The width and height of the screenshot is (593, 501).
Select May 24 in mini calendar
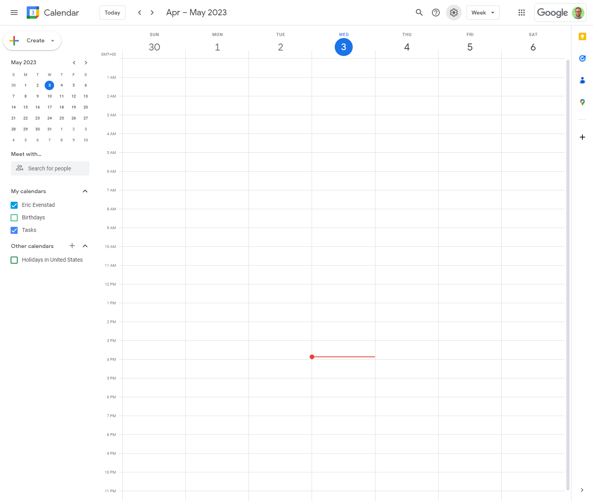point(49,118)
